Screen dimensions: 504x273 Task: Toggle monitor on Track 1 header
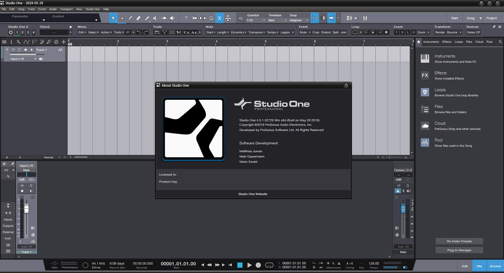pos(32,50)
